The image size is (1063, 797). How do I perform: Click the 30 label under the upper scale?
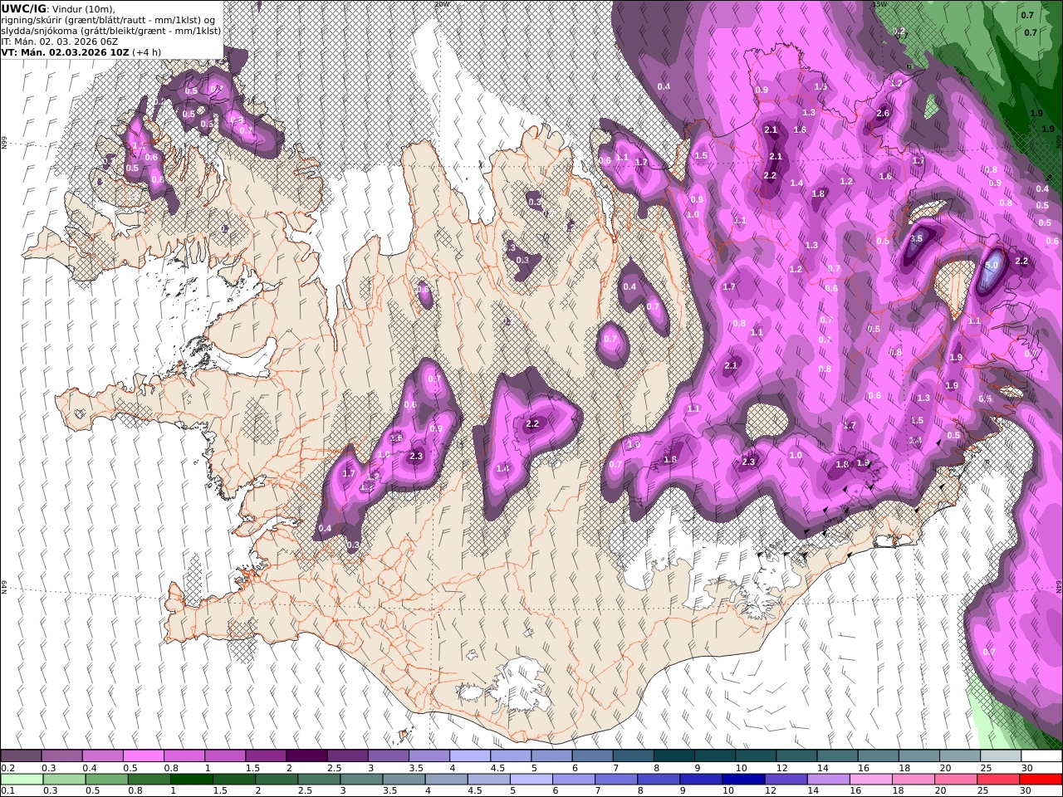1027,768
